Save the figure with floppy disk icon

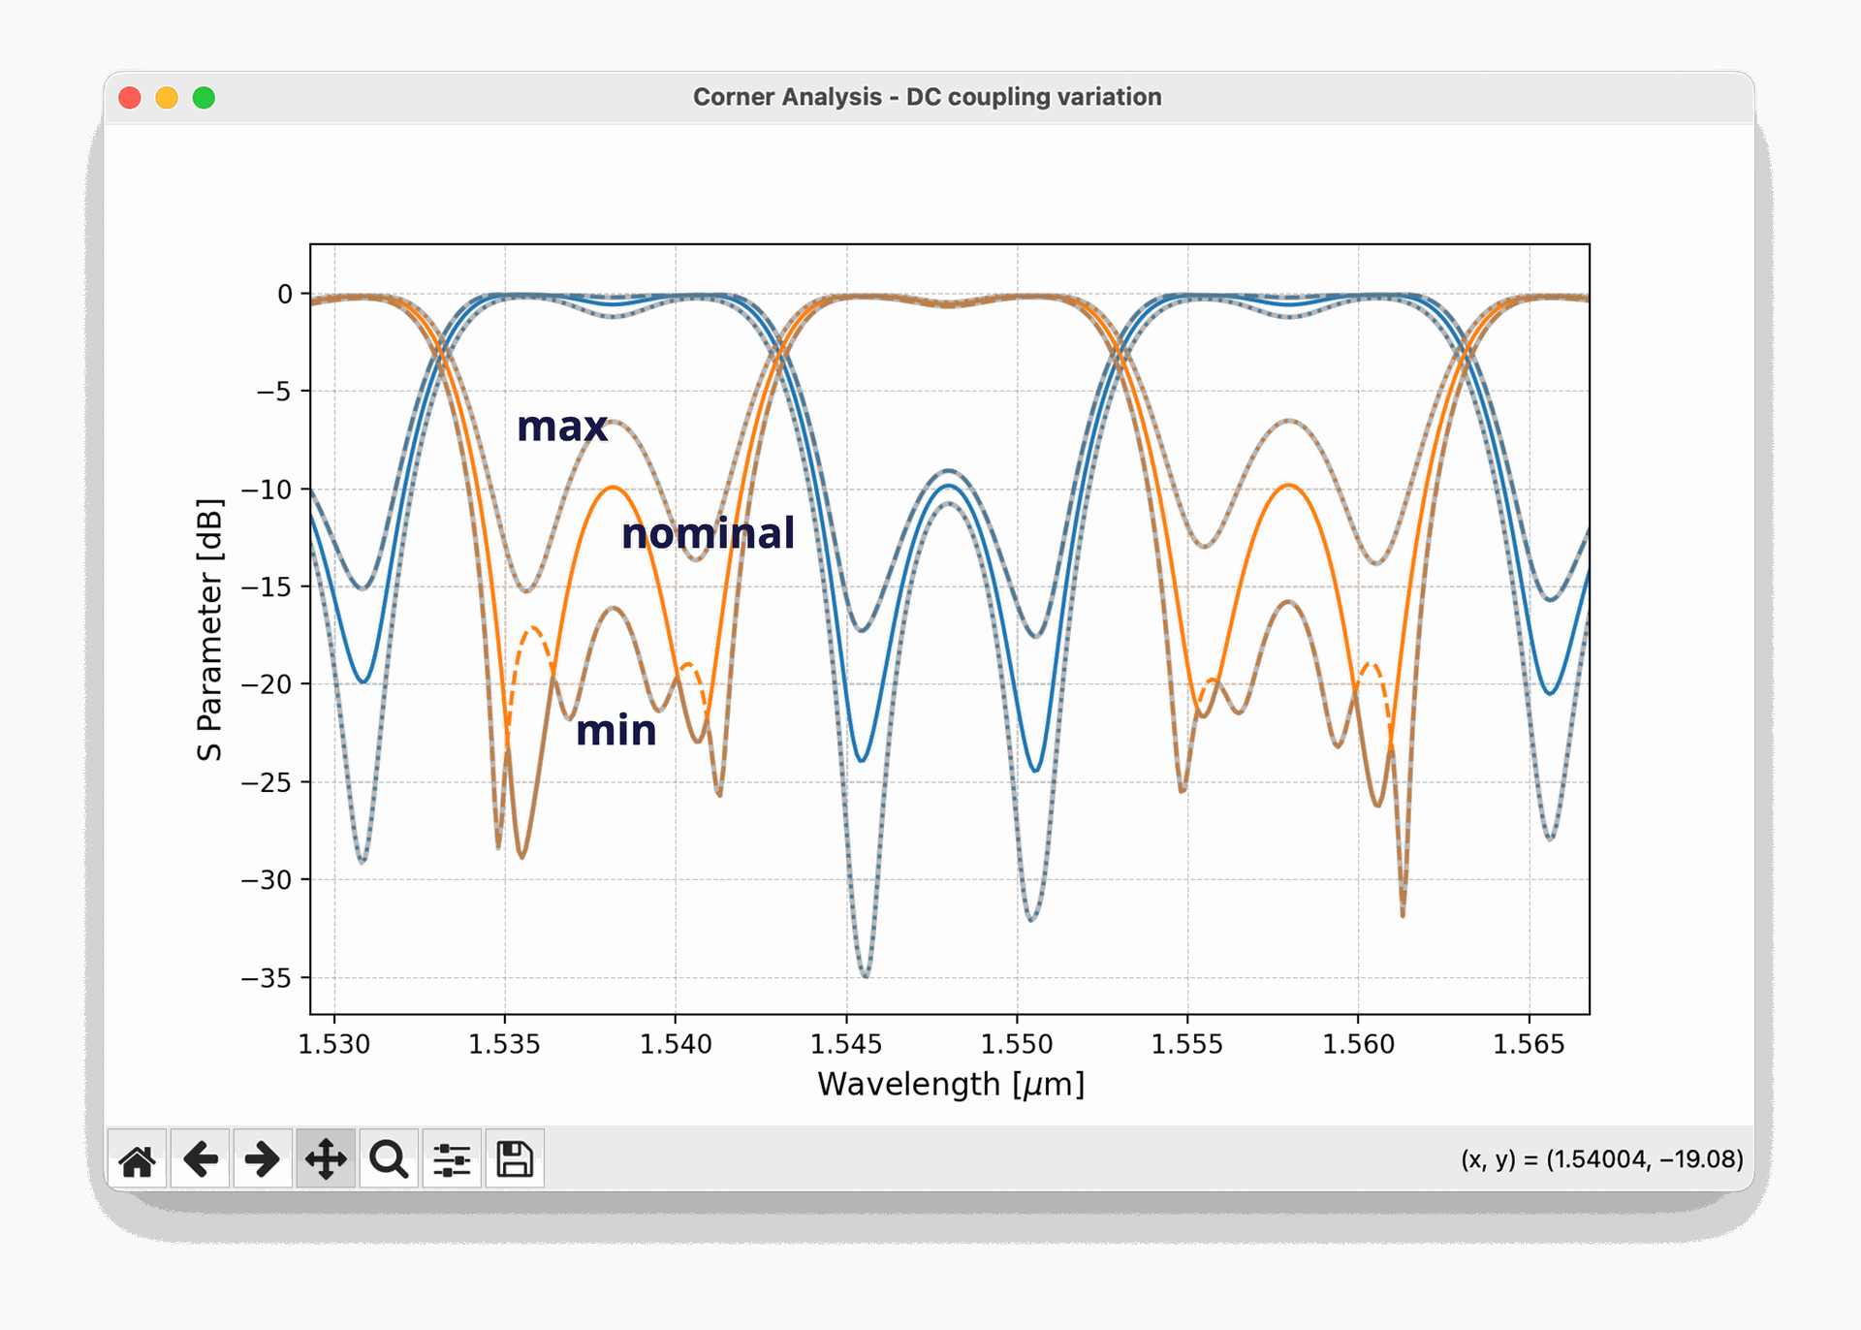coord(515,1158)
